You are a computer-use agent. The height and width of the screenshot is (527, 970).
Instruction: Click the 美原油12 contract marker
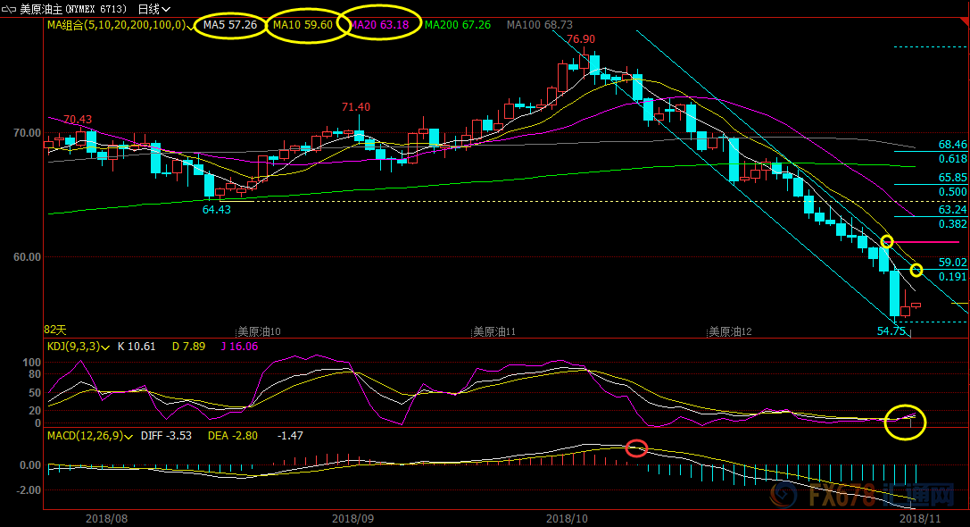(x=730, y=331)
